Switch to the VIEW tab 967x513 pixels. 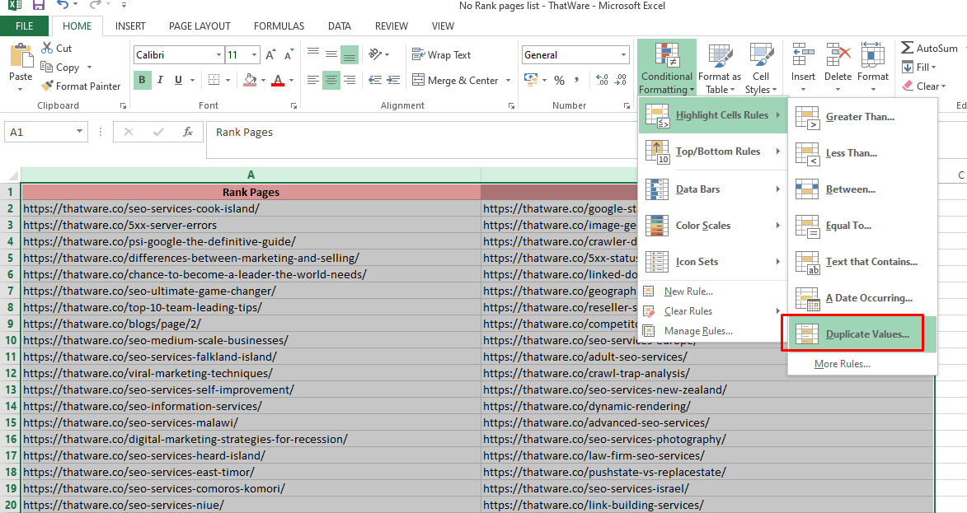[443, 26]
